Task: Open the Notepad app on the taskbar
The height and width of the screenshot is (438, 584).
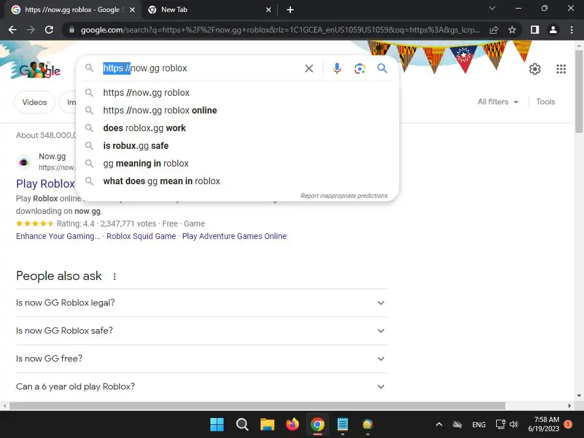Action: coord(342,424)
